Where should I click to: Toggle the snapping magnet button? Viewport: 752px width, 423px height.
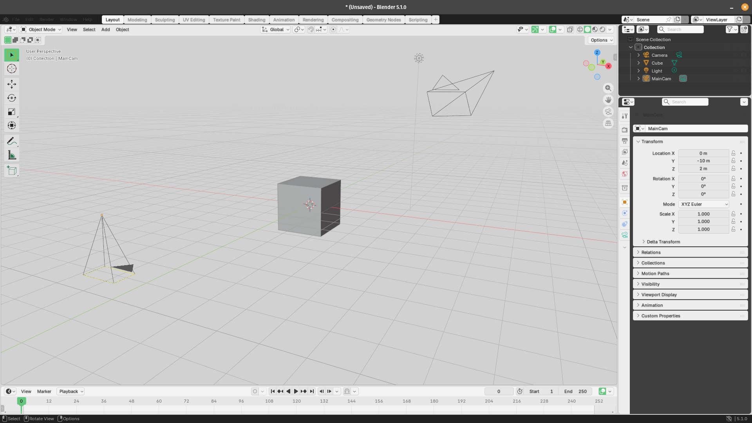[311, 29]
